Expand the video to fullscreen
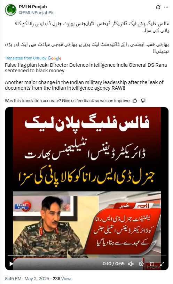The width and height of the screenshot is (173, 284). (162, 264)
